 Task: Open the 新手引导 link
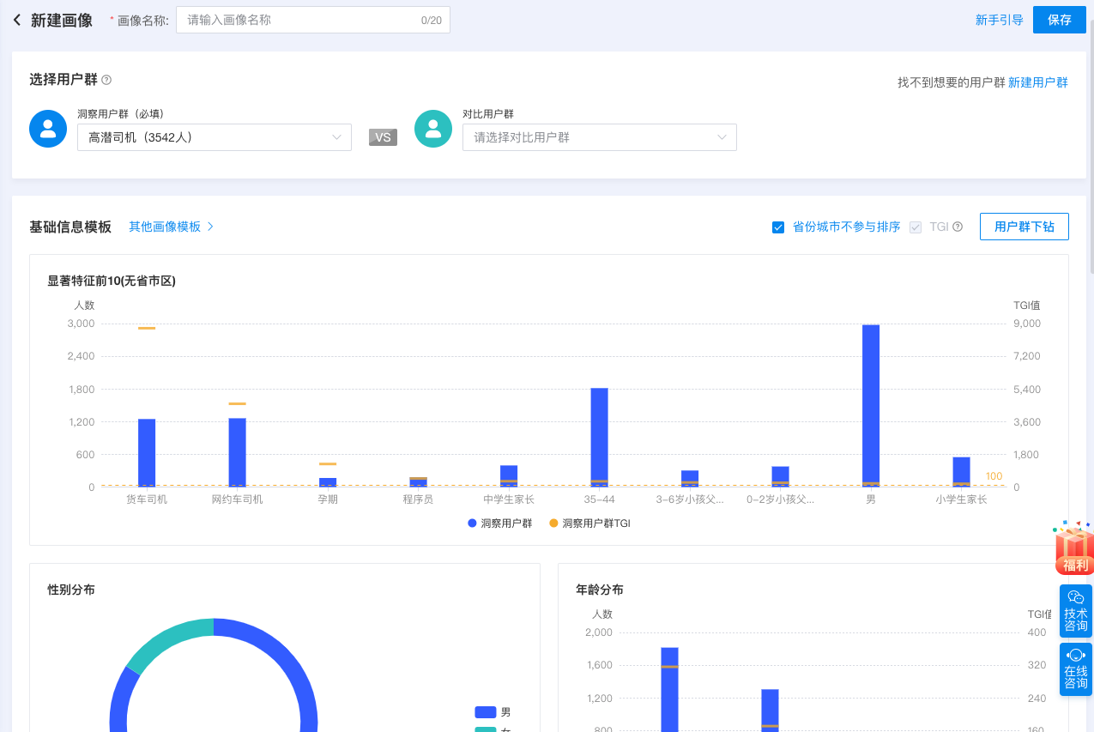pyautogui.click(x=1000, y=20)
